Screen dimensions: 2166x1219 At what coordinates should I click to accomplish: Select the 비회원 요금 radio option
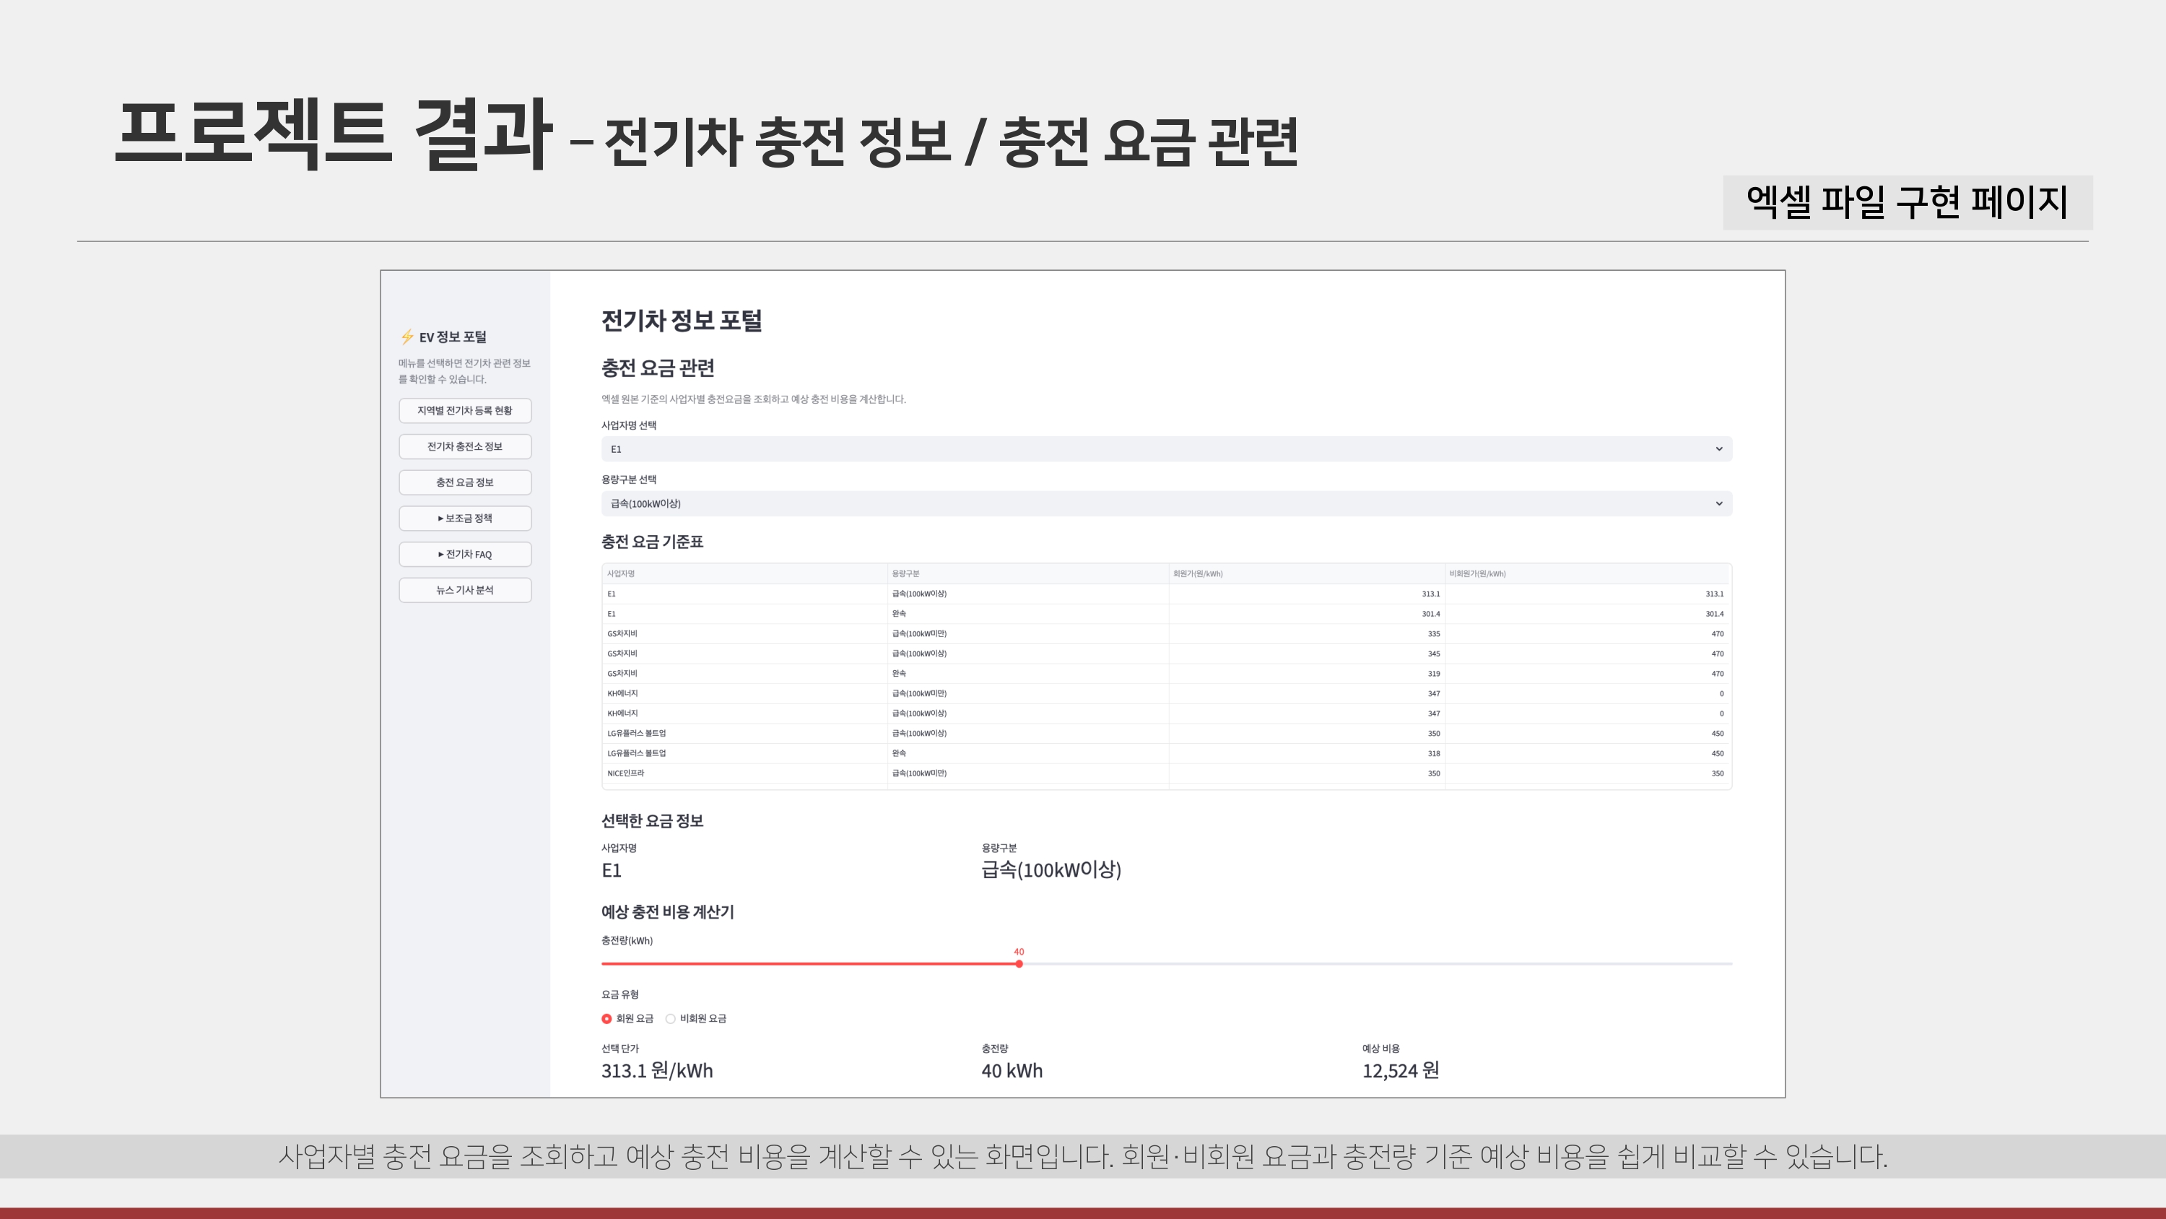coord(670,1019)
